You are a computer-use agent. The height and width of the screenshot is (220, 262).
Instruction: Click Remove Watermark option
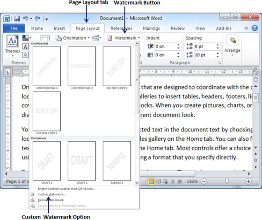(51, 200)
